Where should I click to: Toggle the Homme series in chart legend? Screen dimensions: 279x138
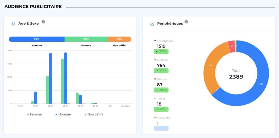[63, 115]
